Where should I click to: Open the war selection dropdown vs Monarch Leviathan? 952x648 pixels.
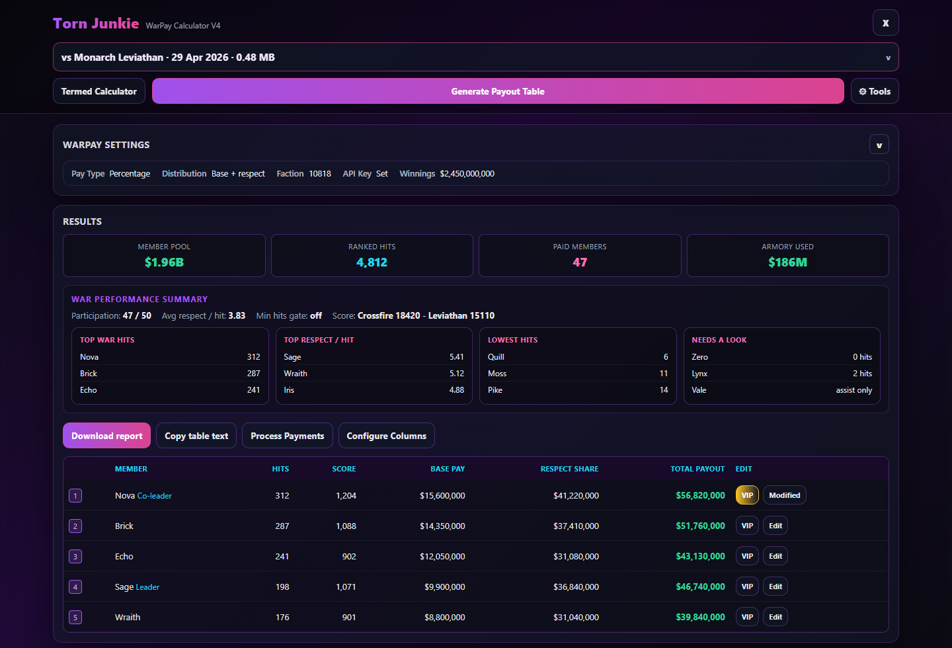point(475,57)
